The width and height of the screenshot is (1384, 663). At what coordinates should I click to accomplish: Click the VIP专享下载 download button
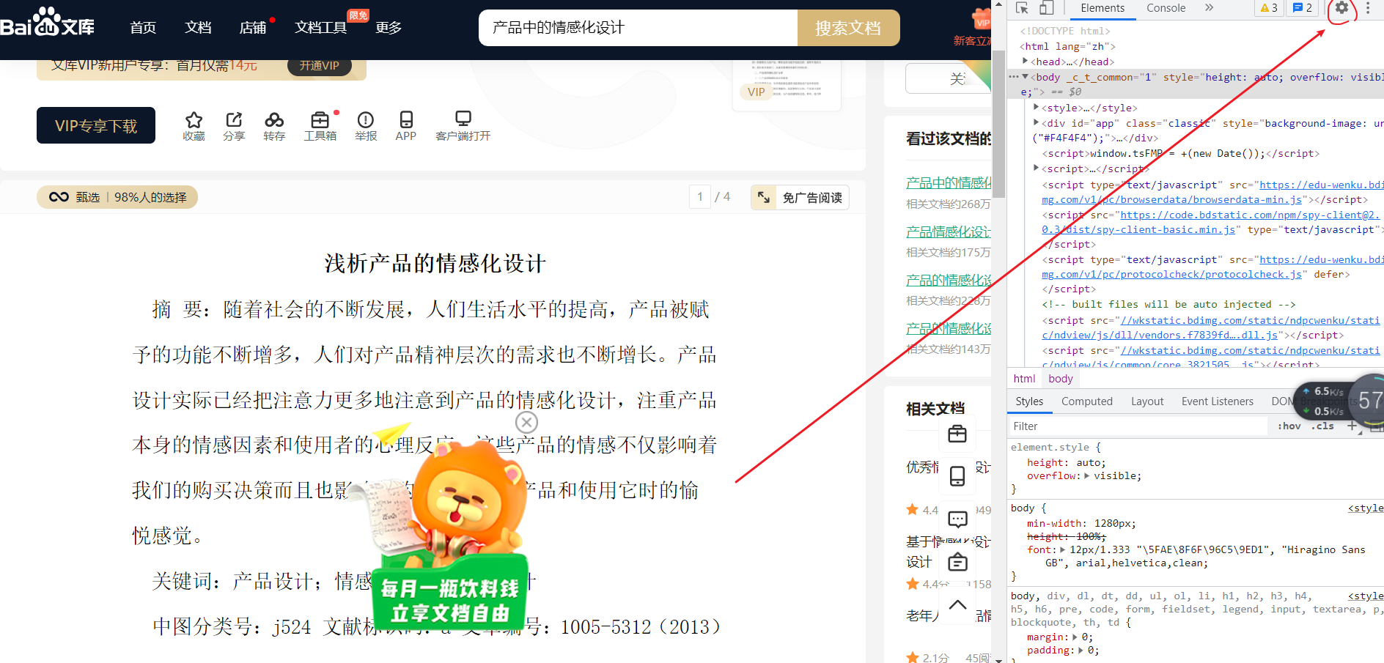96,125
